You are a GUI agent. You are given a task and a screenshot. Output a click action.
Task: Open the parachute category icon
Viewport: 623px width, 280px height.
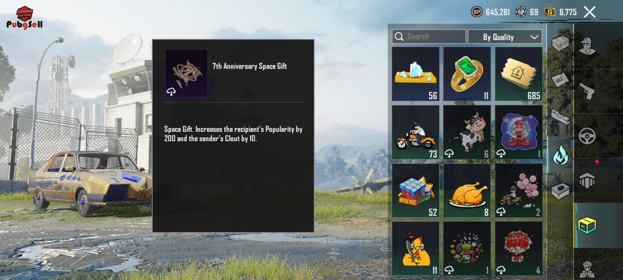pyautogui.click(x=587, y=180)
